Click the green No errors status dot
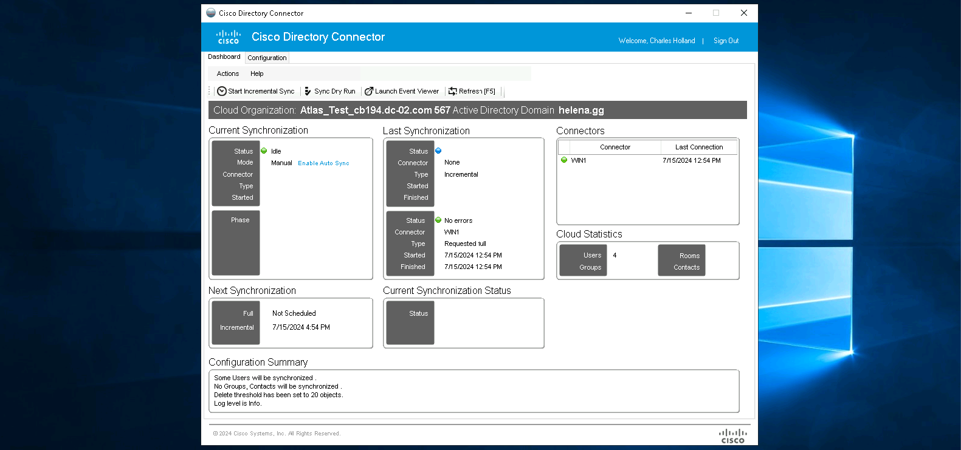 [438, 220]
